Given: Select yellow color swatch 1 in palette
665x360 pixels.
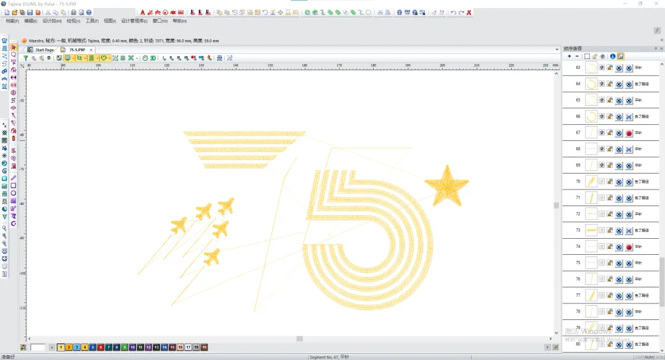Looking at the screenshot, I should [x=60, y=347].
